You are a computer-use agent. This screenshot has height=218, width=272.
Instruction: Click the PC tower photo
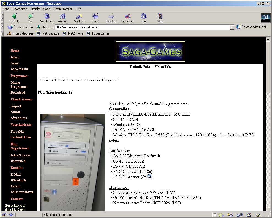[72, 163]
